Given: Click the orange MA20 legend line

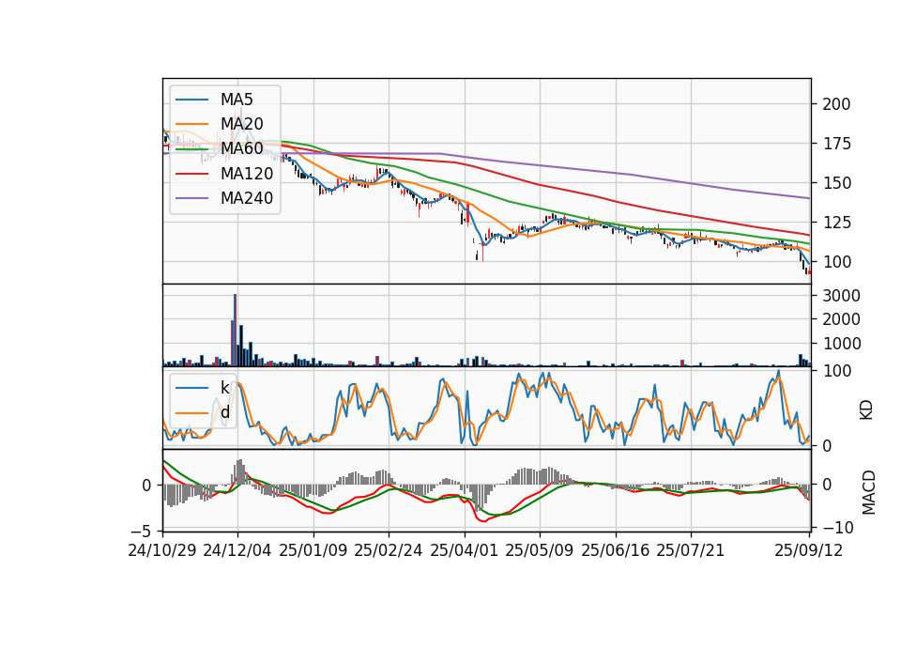Looking at the screenshot, I should [191, 124].
